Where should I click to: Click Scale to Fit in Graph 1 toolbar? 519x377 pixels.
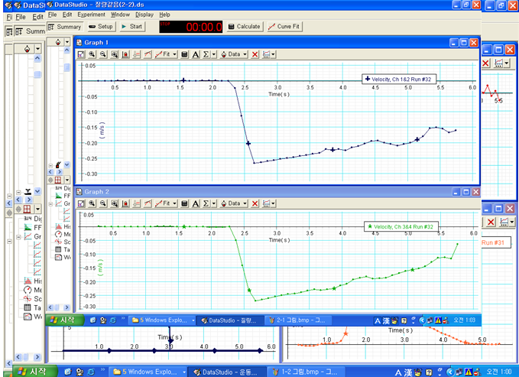point(81,54)
